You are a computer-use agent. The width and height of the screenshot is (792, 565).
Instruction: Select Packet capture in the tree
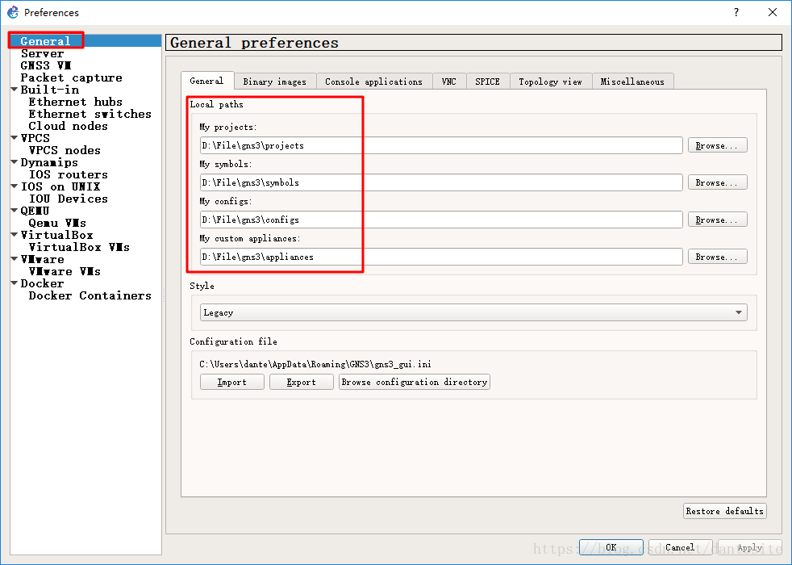pos(71,77)
